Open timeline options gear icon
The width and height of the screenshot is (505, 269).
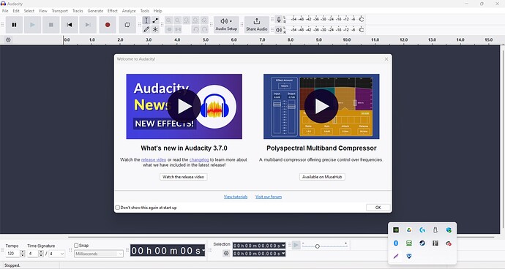coord(8,40)
